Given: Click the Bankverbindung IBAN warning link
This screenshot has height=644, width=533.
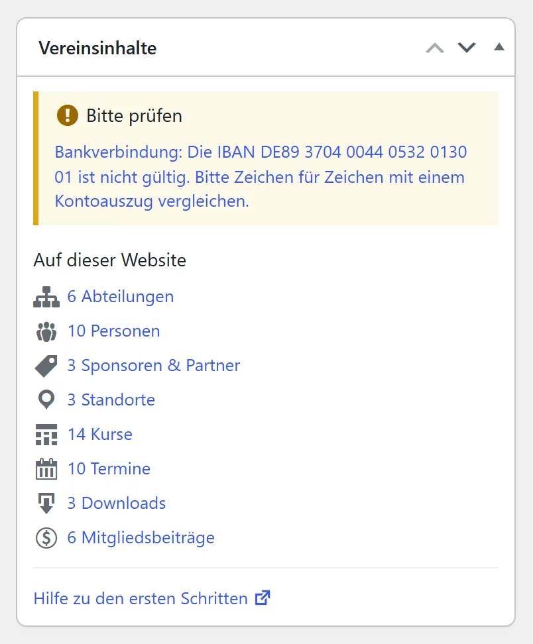Looking at the screenshot, I should click(261, 177).
